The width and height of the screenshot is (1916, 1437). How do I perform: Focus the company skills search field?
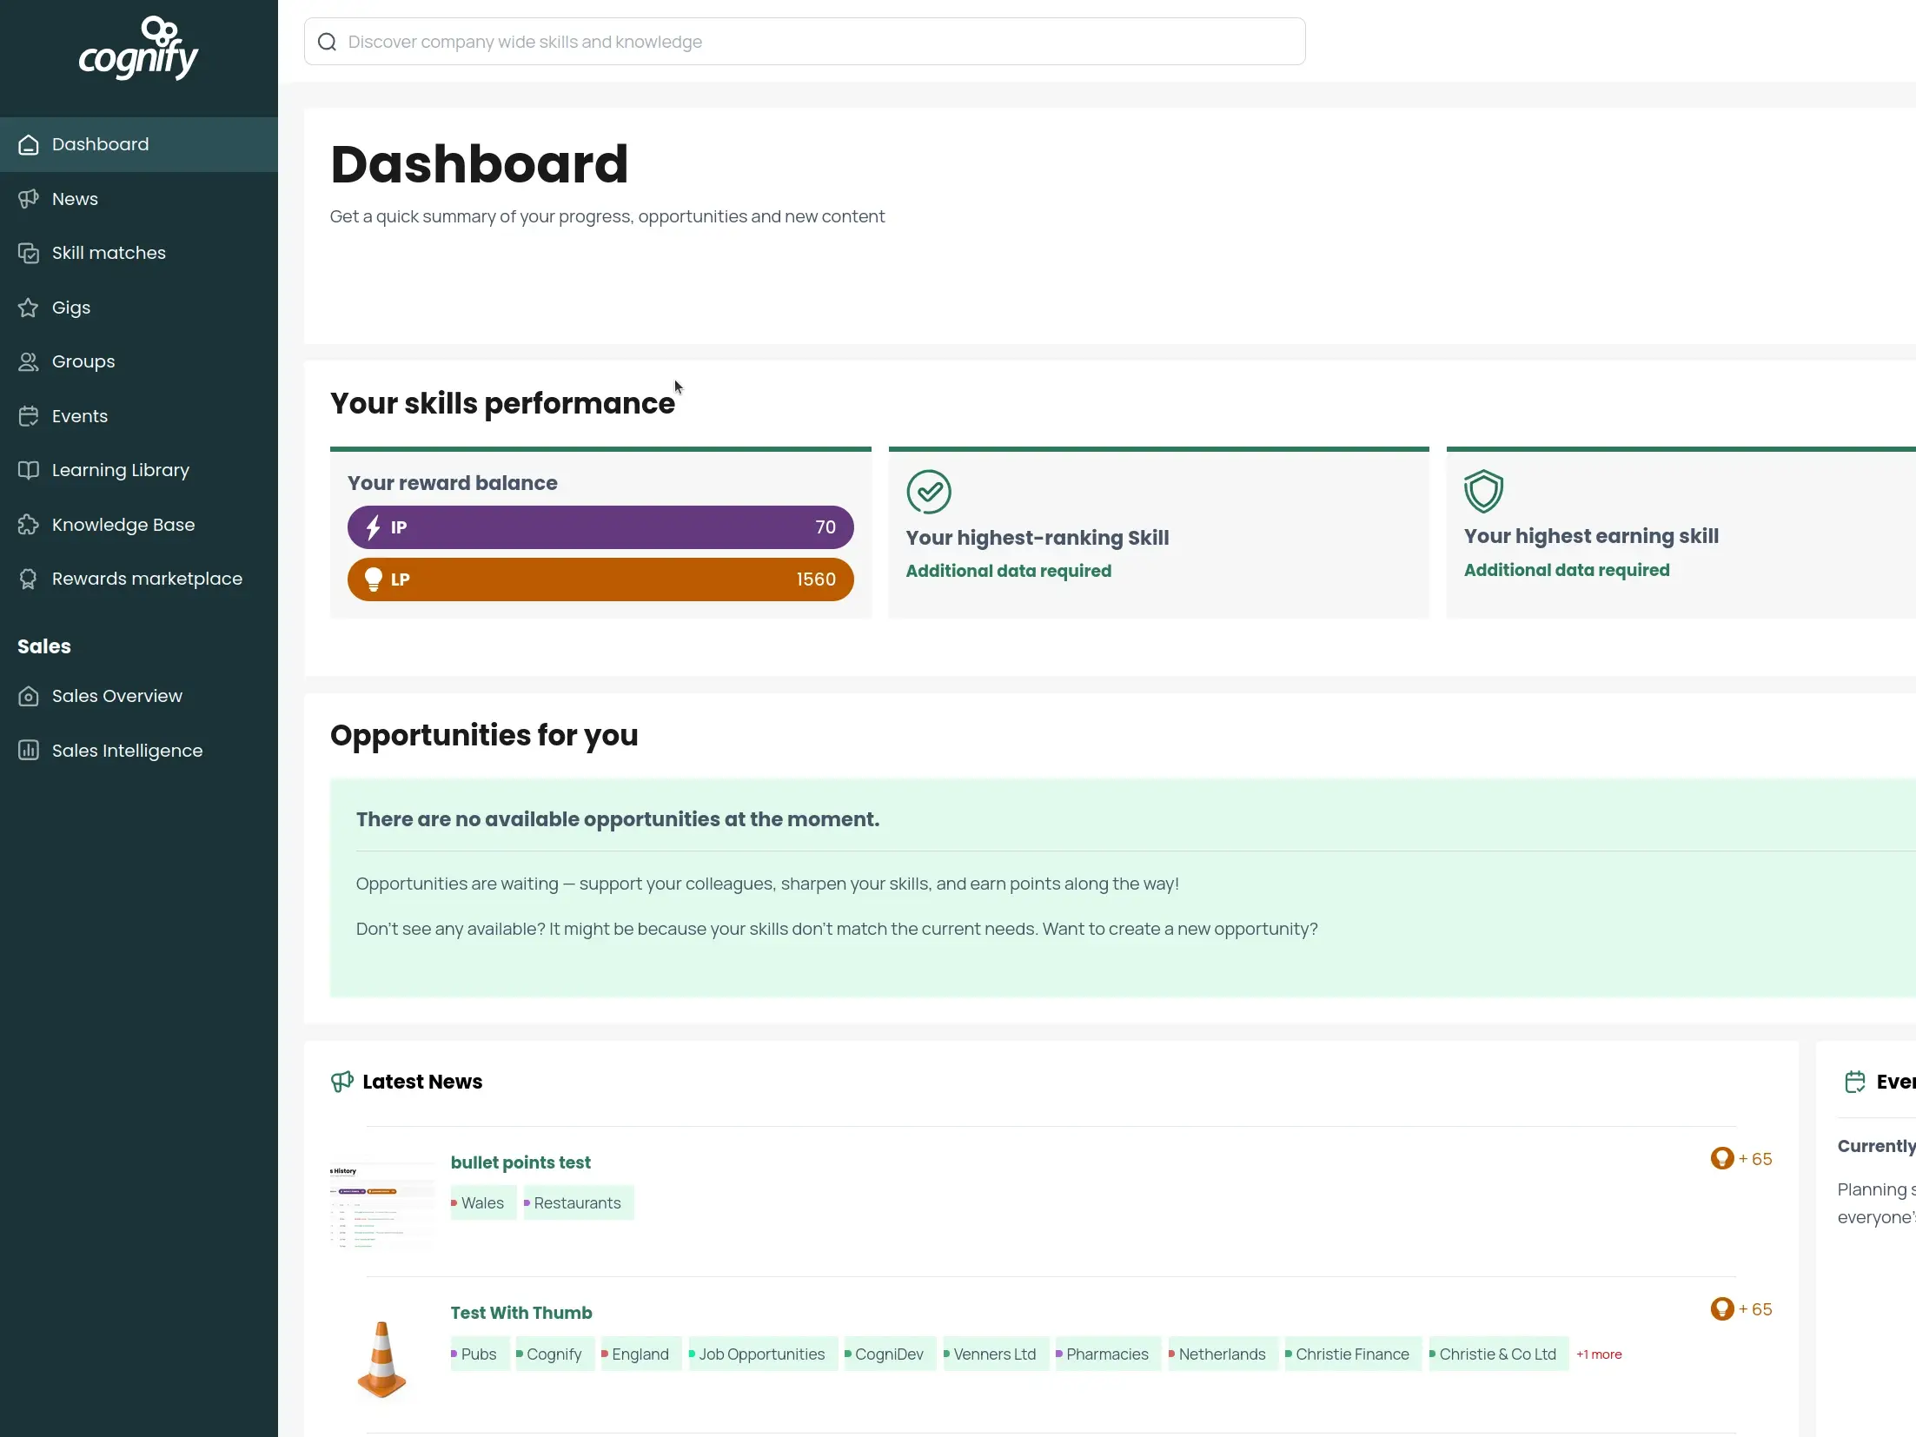click(817, 42)
